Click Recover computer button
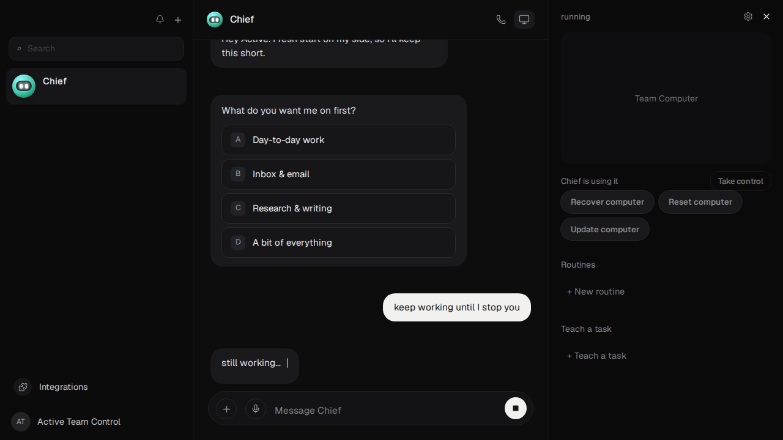 click(x=607, y=202)
